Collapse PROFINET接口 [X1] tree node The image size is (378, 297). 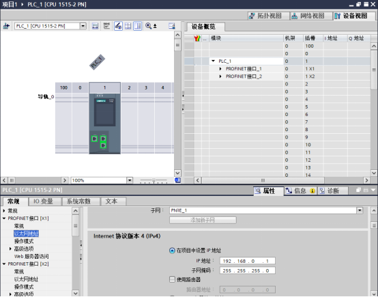point(4,218)
